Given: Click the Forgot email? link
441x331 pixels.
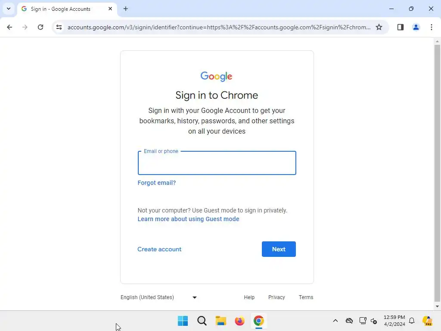Looking at the screenshot, I should [x=157, y=183].
